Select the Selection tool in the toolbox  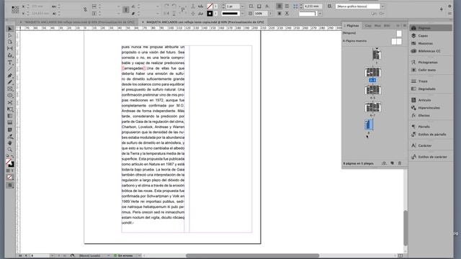10,29
